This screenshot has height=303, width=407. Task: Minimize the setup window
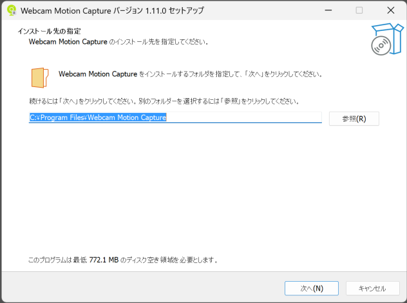(328, 10)
